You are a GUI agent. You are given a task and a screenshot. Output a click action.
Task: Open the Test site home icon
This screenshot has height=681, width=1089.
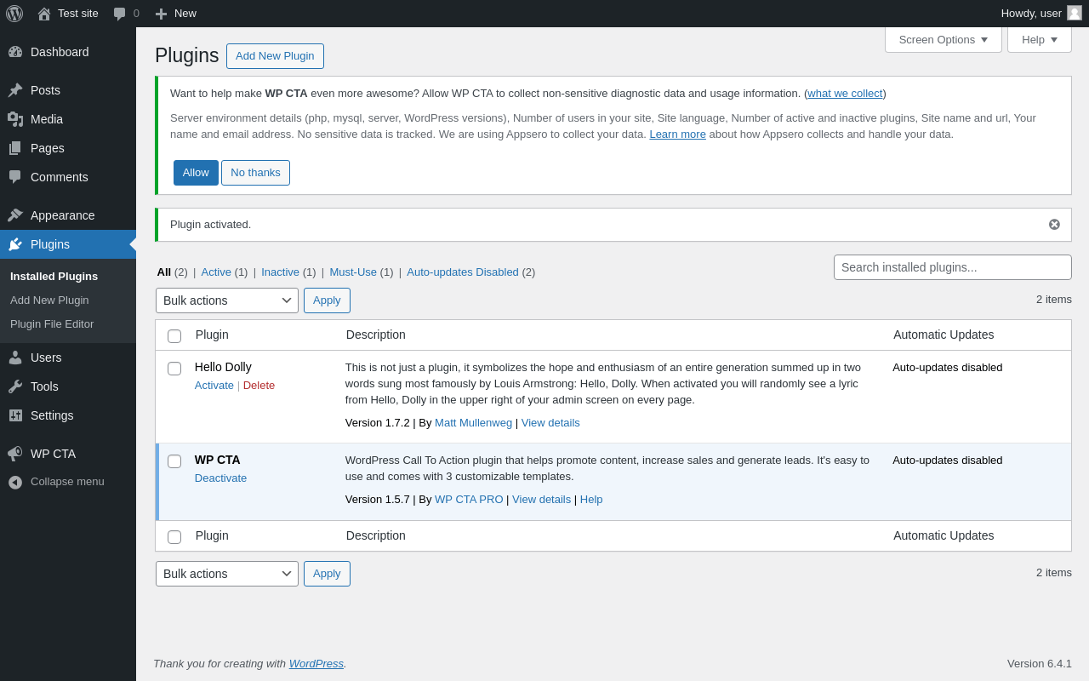click(44, 14)
